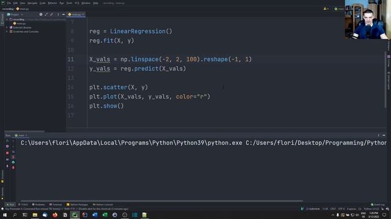Screen dimensions: 391x219
Task: Click CRLF line separator in status bar
Action: pos(332,209)
